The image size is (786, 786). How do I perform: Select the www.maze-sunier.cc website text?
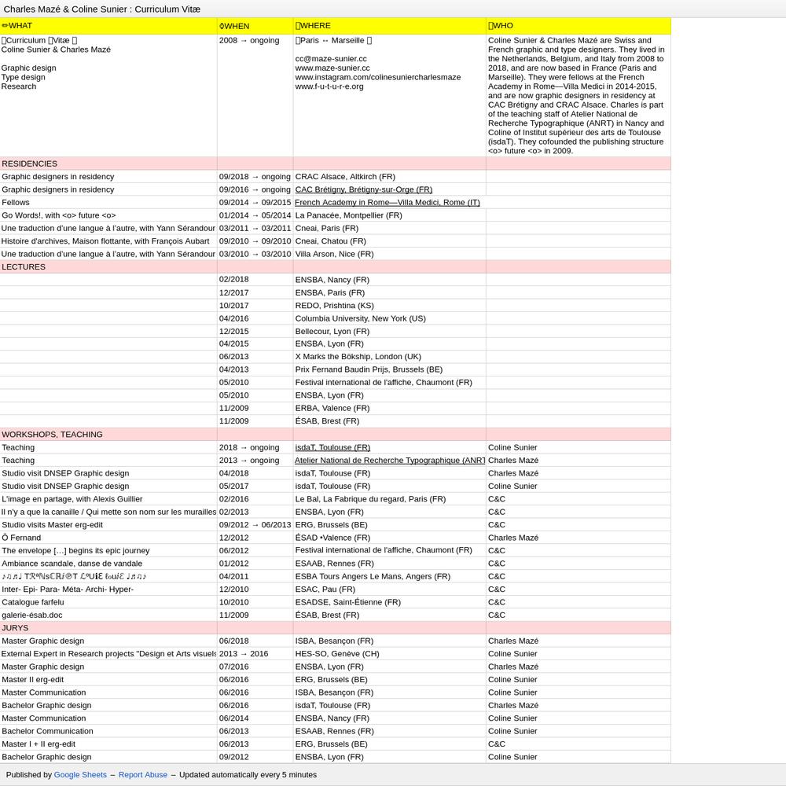332,68
